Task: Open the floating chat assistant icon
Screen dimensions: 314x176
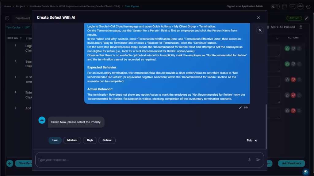Action: pos(306,172)
